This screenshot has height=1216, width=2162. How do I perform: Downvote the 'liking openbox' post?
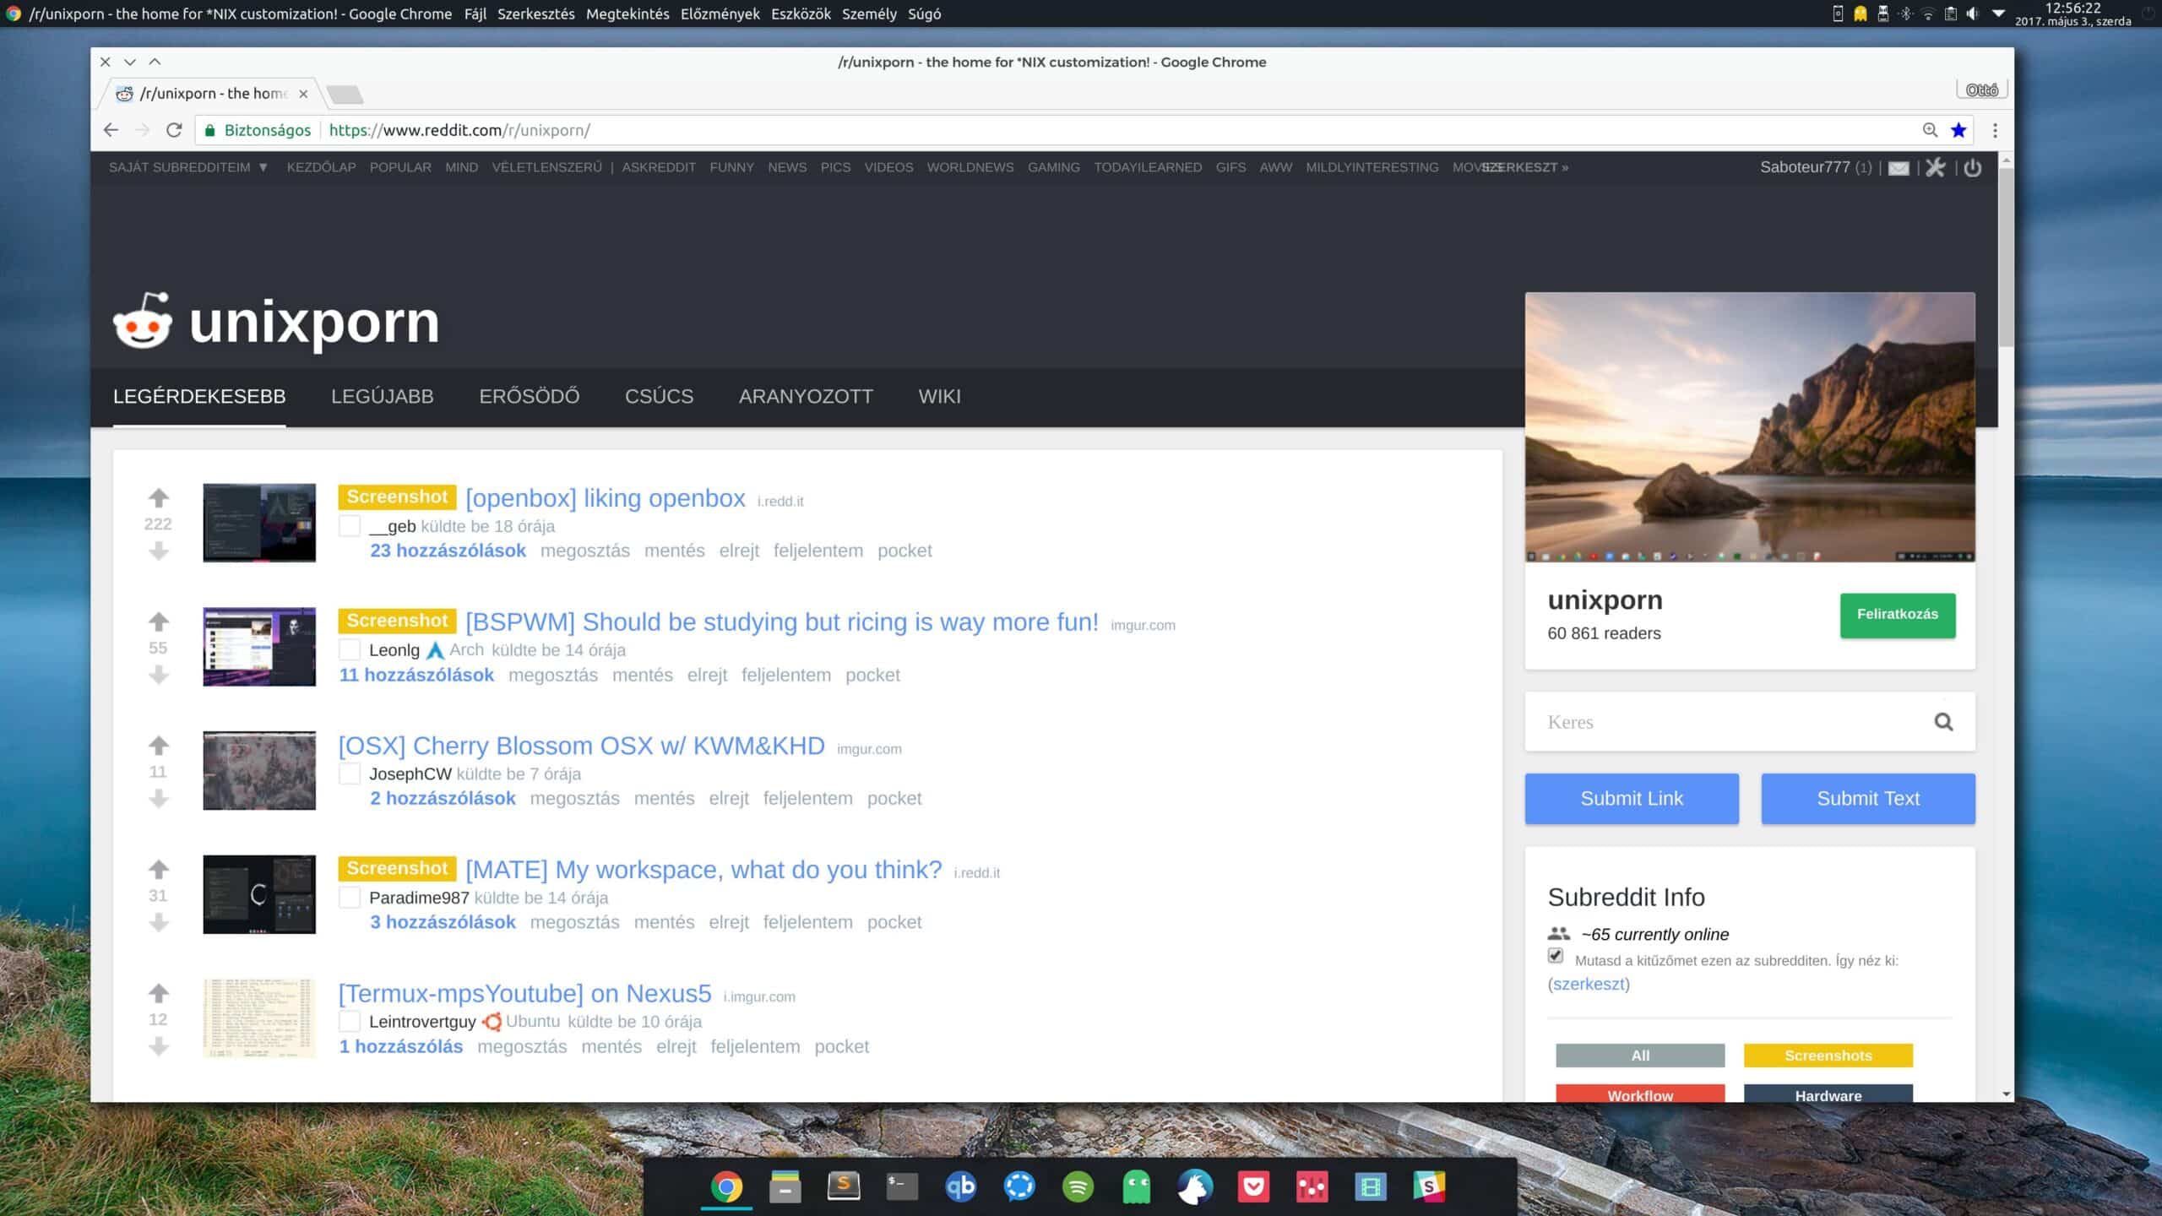click(x=159, y=551)
